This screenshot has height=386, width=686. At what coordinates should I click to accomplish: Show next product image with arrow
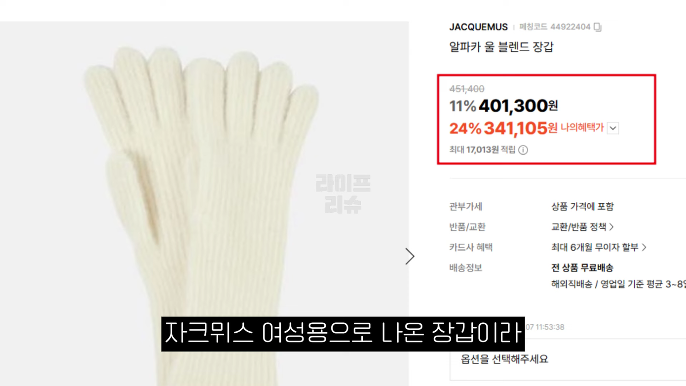coord(410,256)
